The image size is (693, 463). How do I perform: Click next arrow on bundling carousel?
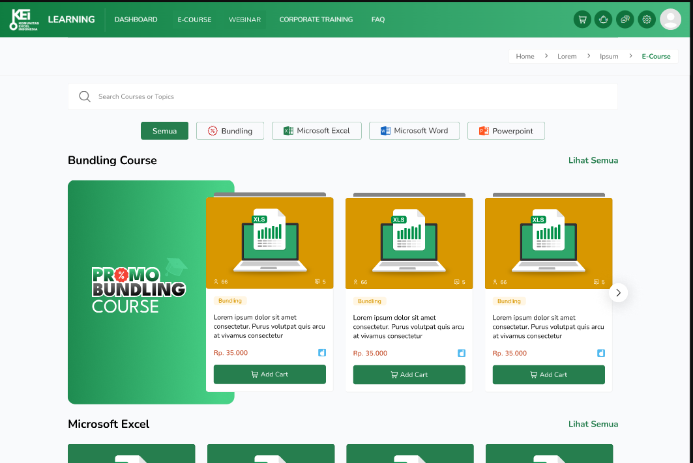[x=618, y=292]
